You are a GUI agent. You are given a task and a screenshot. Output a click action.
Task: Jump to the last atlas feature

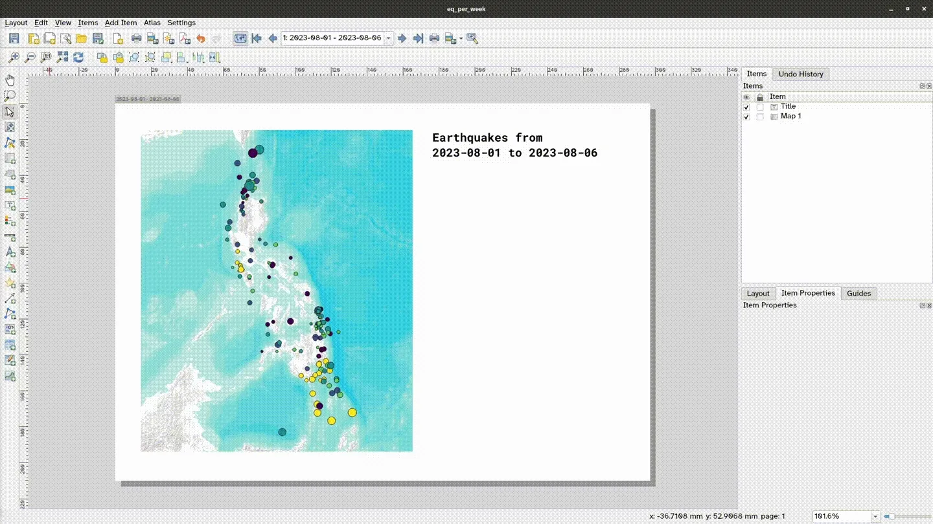pyautogui.click(x=418, y=38)
